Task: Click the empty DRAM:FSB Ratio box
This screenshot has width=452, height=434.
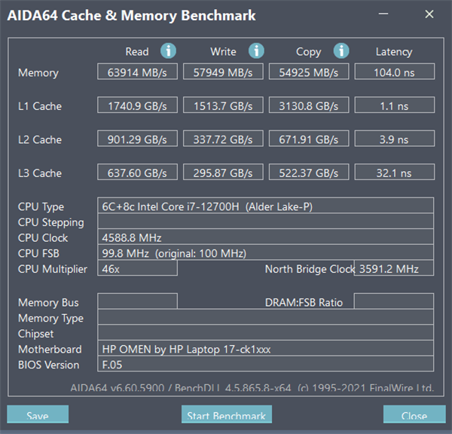Action: (394, 302)
